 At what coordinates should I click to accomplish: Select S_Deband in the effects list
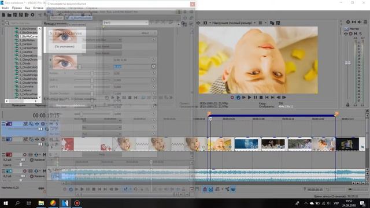pyautogui.click(x=25, y=90)
